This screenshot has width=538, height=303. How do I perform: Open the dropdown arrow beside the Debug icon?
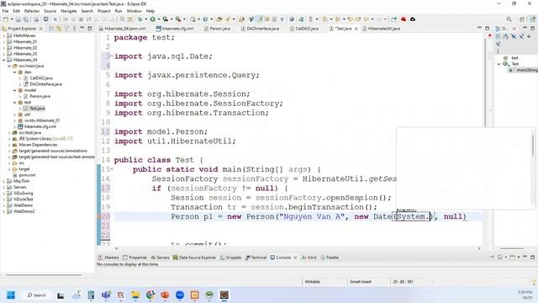(145, 19)
